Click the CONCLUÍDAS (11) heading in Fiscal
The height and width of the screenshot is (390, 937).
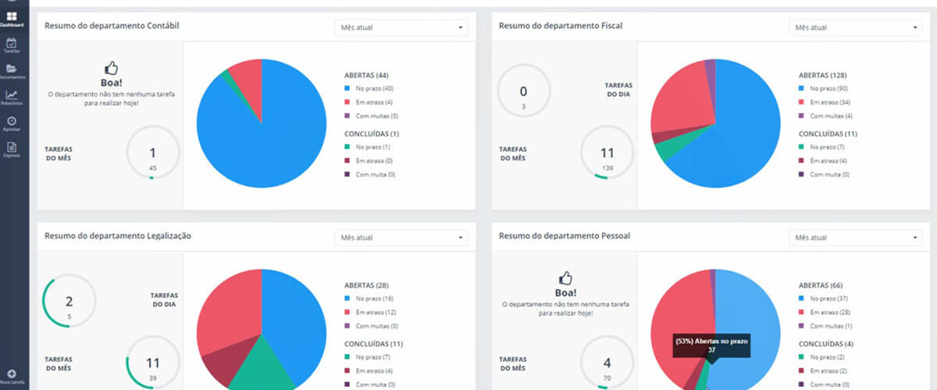pyautogui.click(x=826, y=133)
